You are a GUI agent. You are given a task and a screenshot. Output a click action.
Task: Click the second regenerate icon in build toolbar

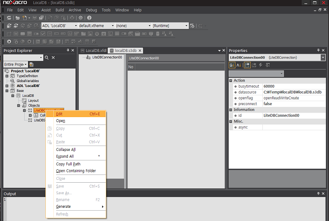(16, 26)
